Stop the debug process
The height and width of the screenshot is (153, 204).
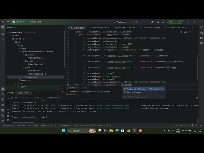tap(12, 98)
